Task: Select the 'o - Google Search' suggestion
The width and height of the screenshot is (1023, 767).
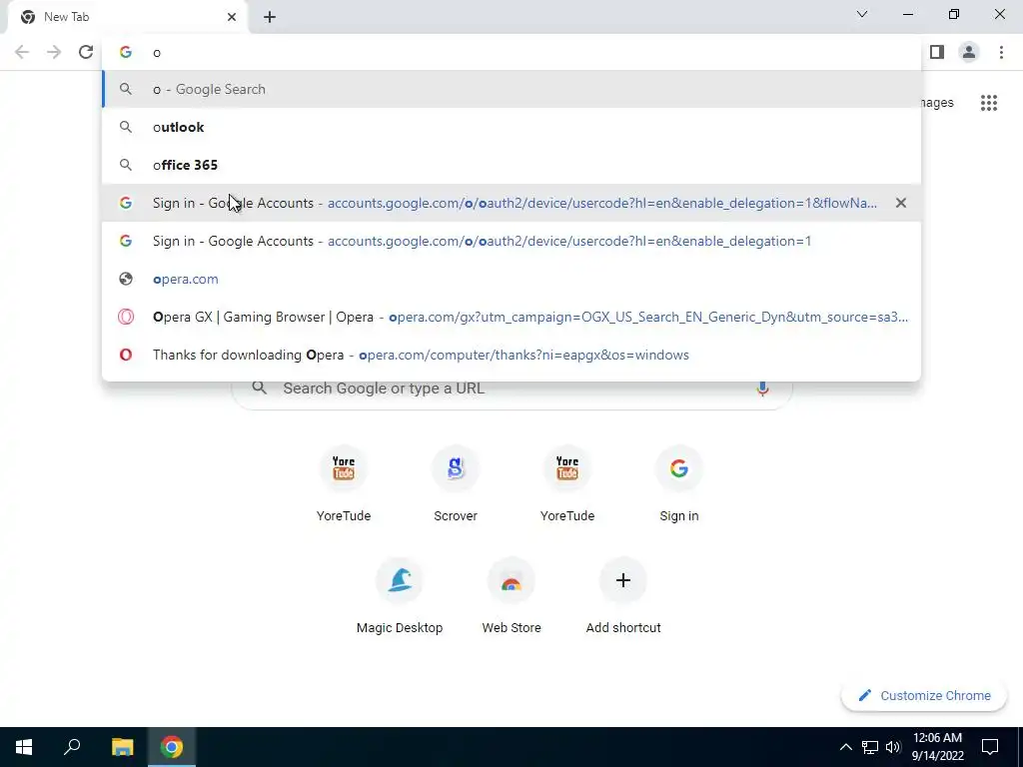Action: (511, 89)
